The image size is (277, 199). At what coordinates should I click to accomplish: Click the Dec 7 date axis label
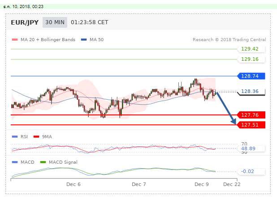[139, 184]
